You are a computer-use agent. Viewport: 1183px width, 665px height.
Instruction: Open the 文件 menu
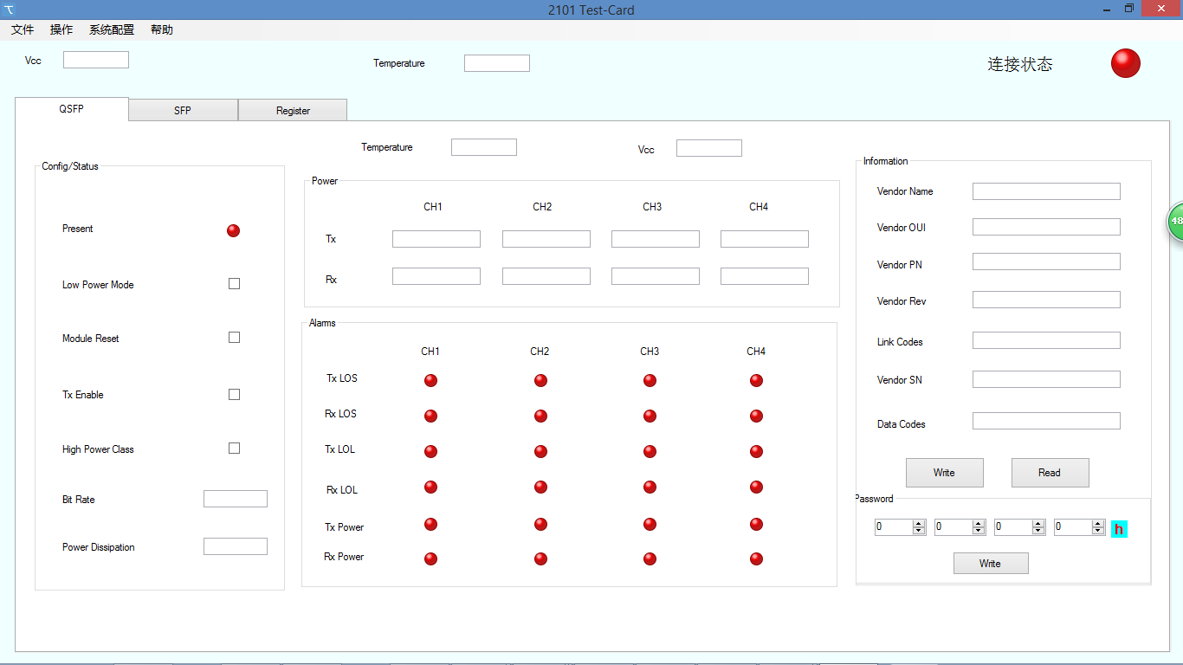tap(23, 29)
